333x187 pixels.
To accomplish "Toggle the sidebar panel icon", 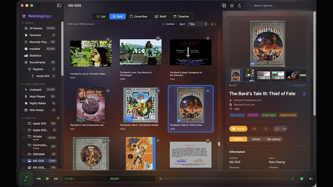I will [x=59, y=5].
